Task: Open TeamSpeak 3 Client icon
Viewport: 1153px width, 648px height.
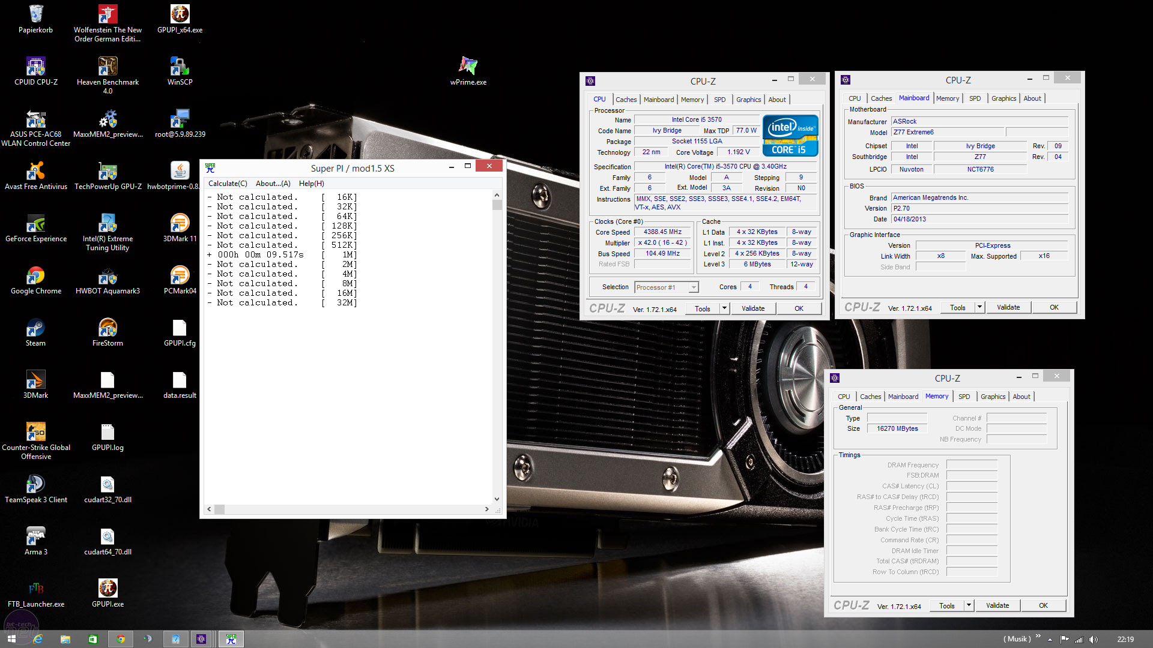Action: pos(35,489)
